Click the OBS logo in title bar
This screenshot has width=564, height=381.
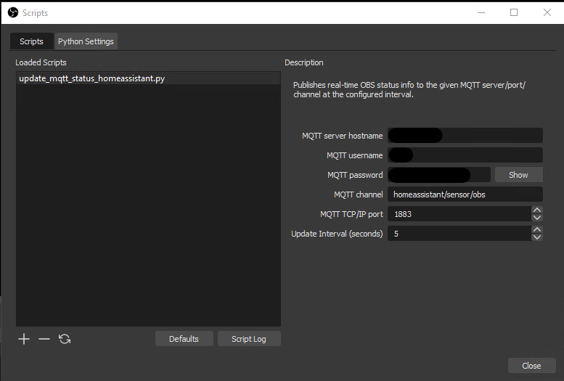[13, 12]
